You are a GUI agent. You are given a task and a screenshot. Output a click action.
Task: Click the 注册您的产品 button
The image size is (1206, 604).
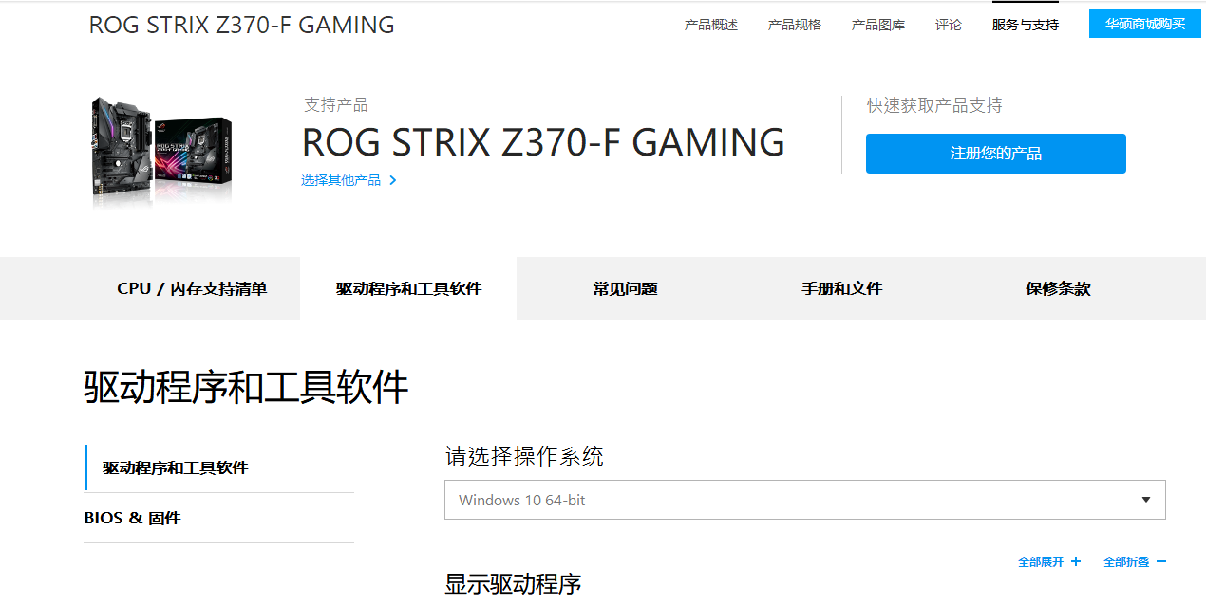[995, 154]
